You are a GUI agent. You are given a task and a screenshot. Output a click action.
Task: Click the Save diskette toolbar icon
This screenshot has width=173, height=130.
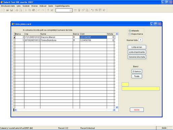click(11, 10)
